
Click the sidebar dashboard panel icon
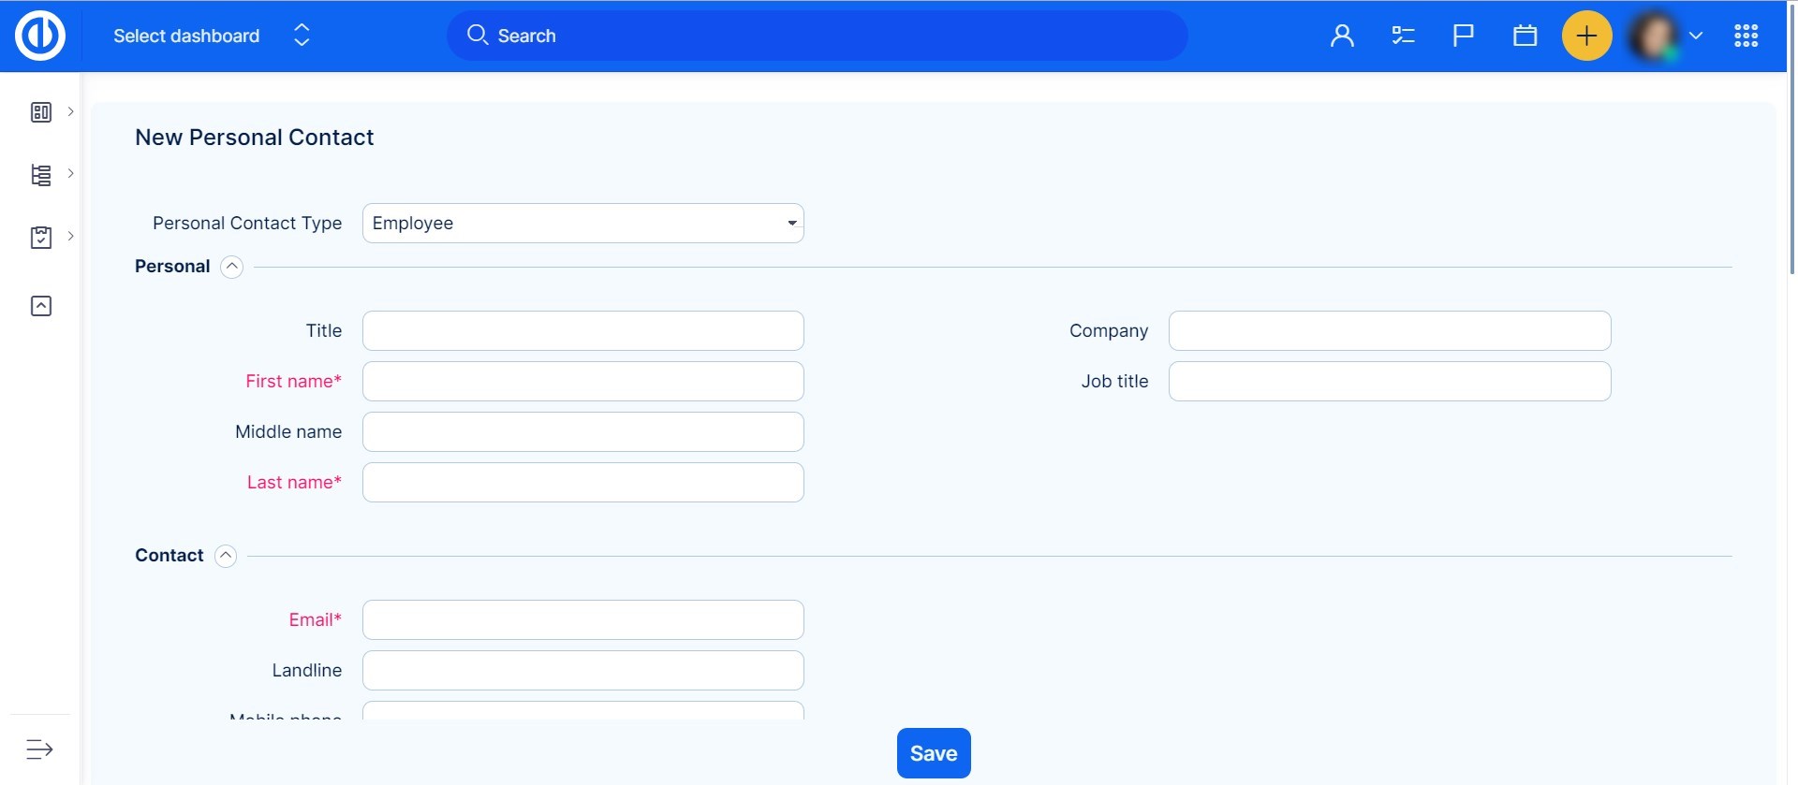(x=41, y=112)
